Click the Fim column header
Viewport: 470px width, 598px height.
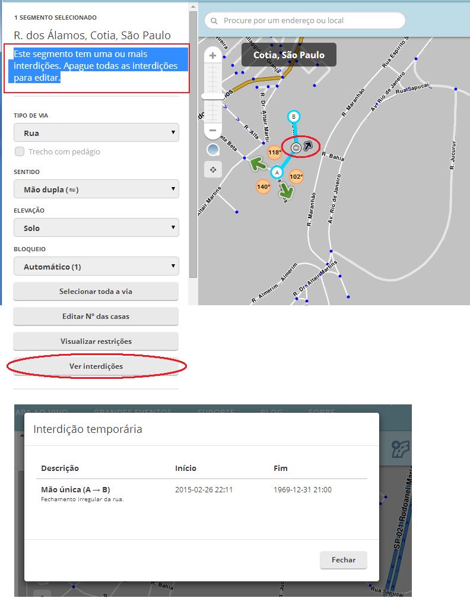click(281, 469)
